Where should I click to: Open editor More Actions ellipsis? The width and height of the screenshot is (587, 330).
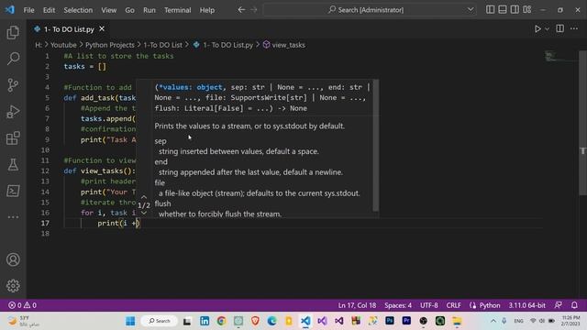574,28
